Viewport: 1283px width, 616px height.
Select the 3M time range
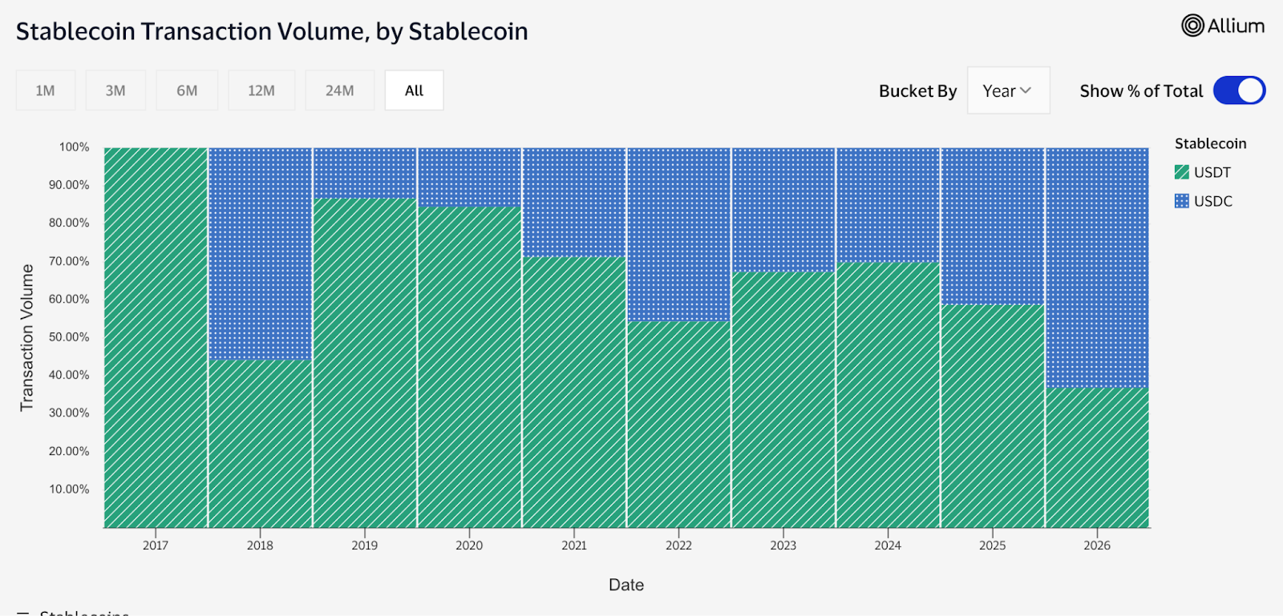coord(115,91)
